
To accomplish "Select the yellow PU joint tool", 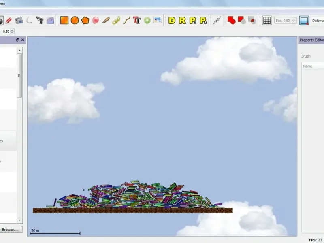I will pos(203,21).
